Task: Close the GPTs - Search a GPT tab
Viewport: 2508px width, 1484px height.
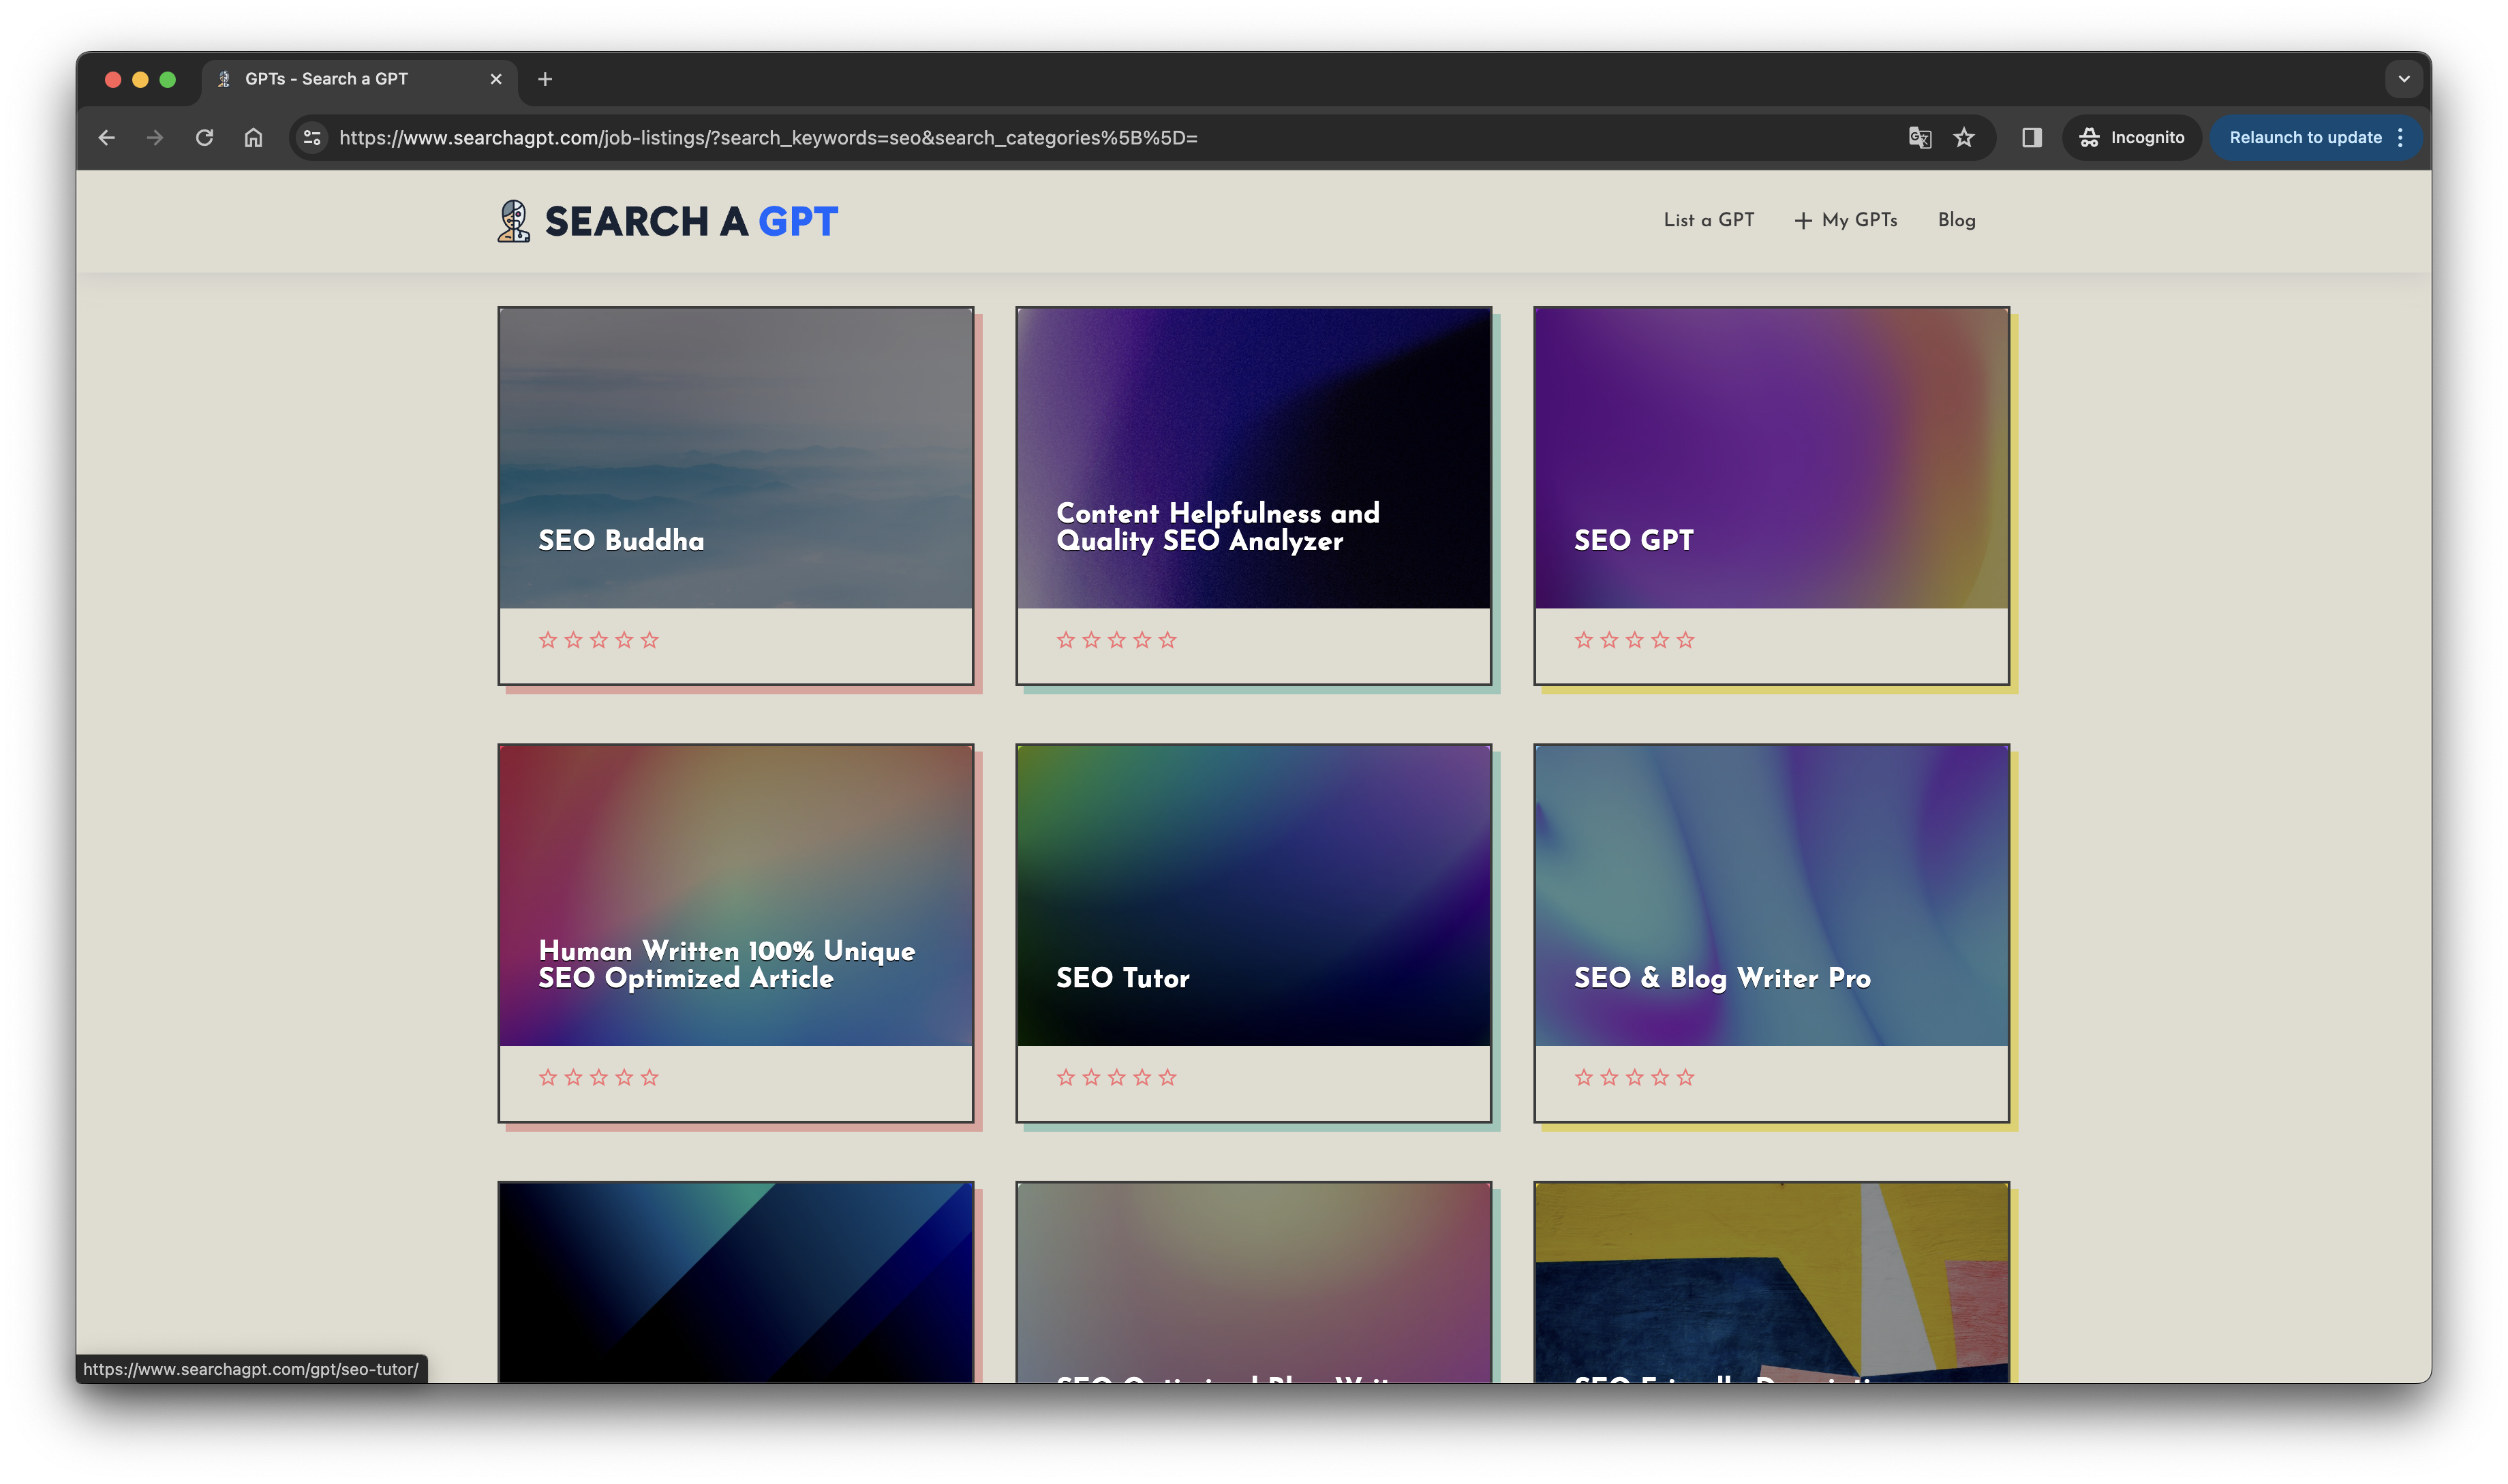Action: point(496,79)
